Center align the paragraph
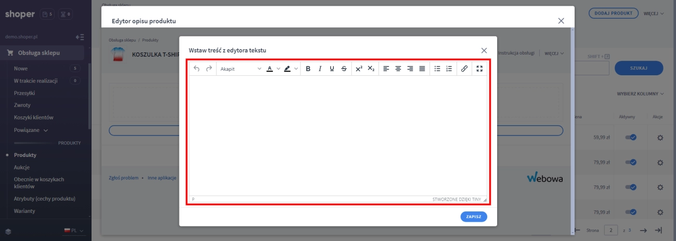The image size is (676, 241). coord(398,69)
